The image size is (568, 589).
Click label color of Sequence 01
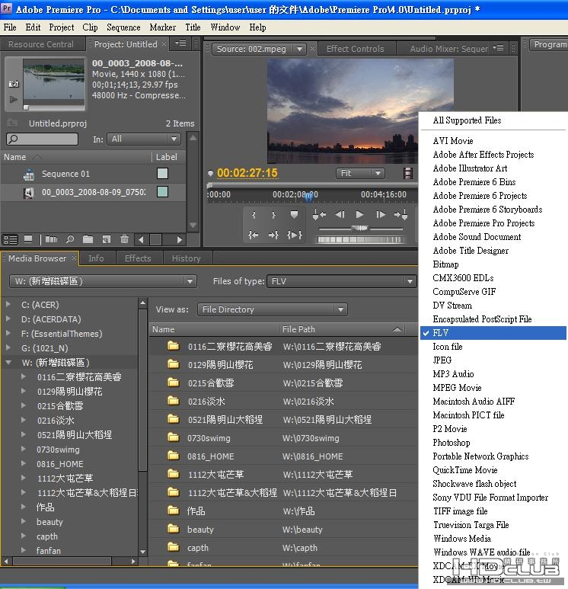click(x=162, y=174)
